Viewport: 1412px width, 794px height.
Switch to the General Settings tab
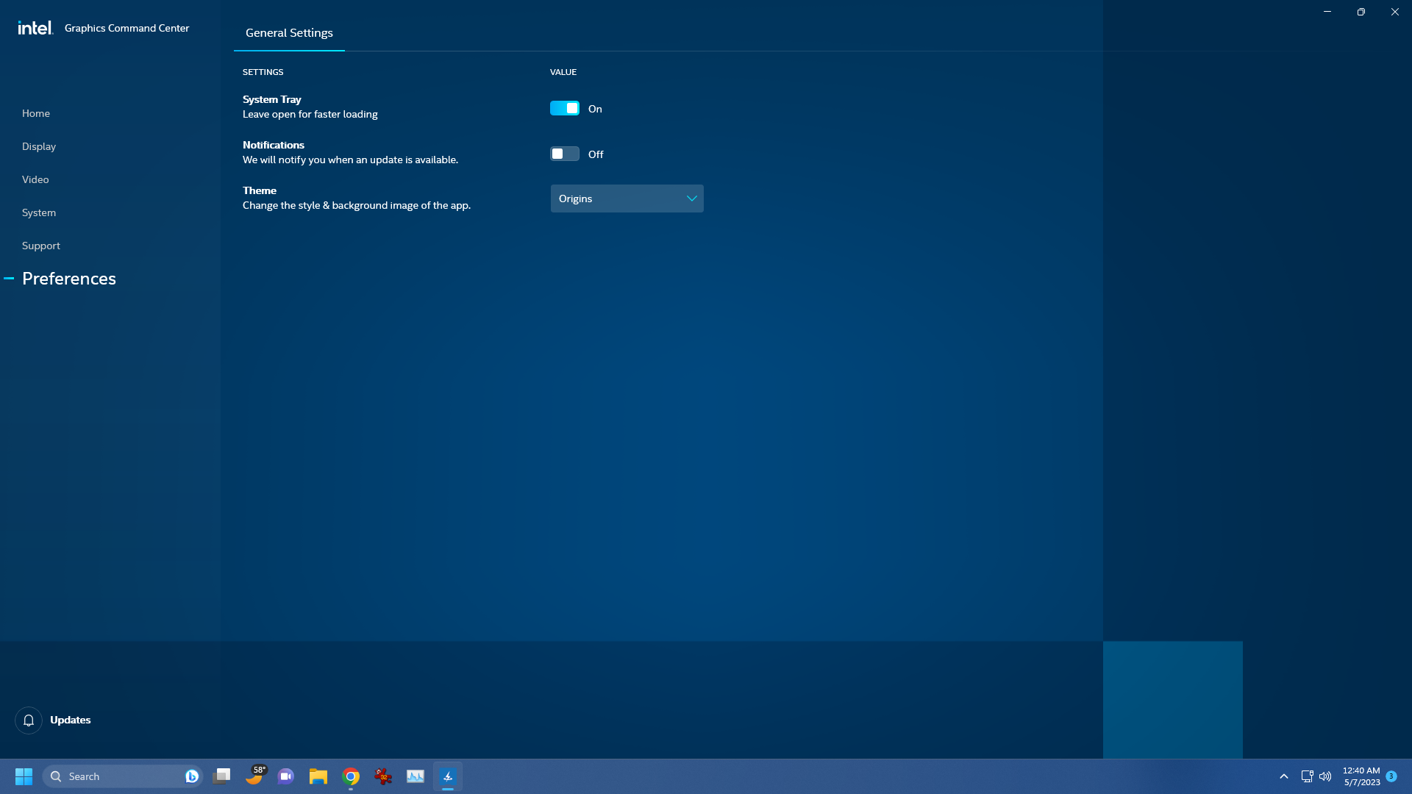[289, 32]
